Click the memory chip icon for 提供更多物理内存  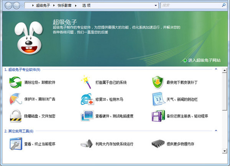point(158,143)
